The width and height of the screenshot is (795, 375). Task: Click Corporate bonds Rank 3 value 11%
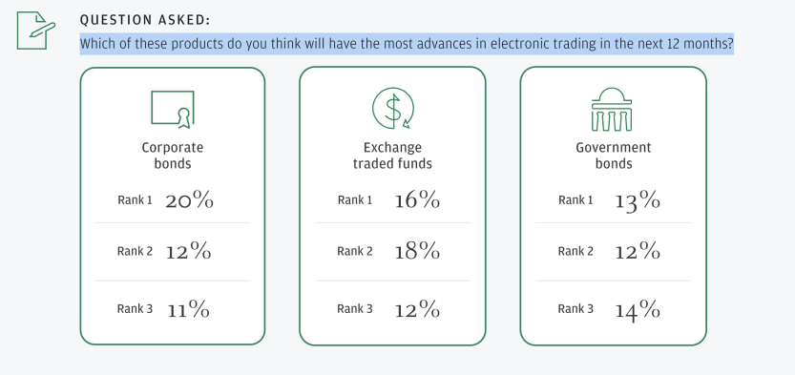[x=188, y=308]
